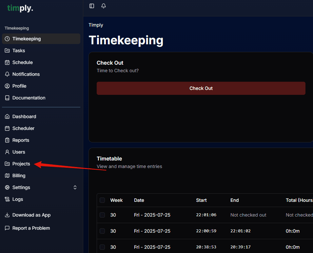Click the Start column header
Viewport: 313px width, 253px height.
(x=201, y=200)
